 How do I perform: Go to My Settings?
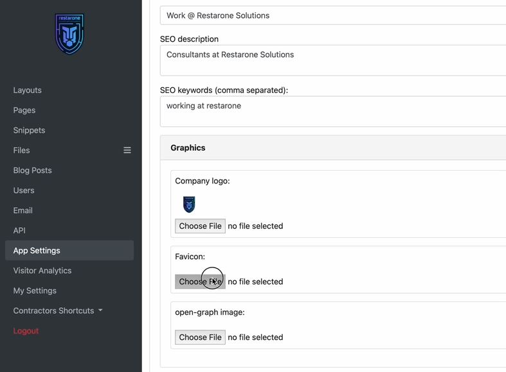pyautogui.click(x=35, y=291)
